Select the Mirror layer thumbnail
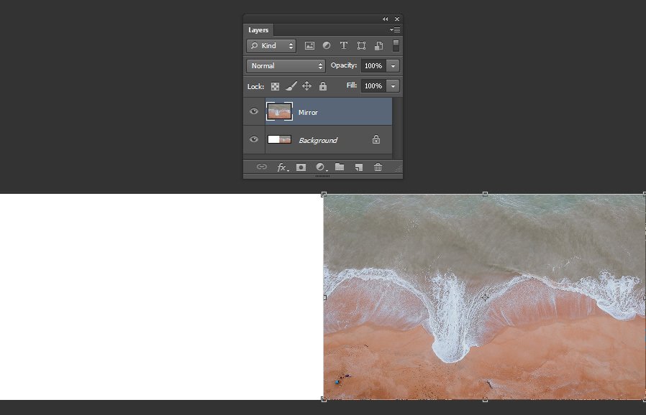 (279, 111)
